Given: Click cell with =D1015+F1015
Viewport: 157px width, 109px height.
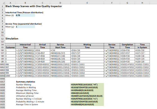Looking at the screenshot, I should (x=127, y=76).
